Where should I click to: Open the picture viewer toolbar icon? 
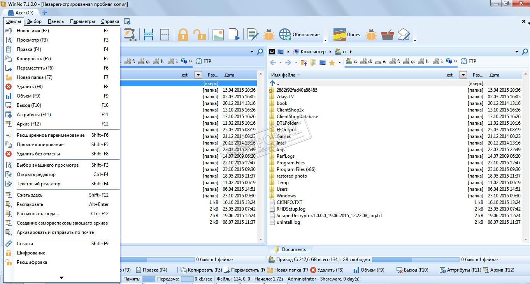(x=218, y=35)
